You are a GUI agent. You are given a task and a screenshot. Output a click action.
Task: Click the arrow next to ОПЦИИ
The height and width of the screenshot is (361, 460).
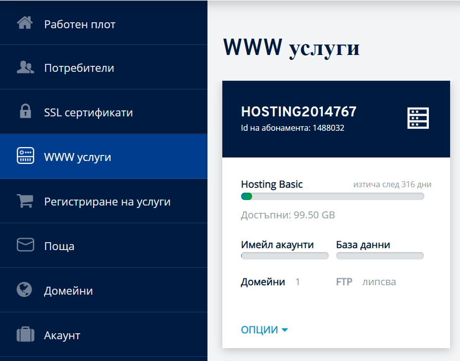285,330
